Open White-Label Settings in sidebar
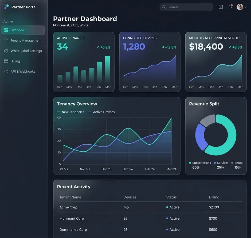The height and width of the screenshot is (238, 251). point(23,51)
